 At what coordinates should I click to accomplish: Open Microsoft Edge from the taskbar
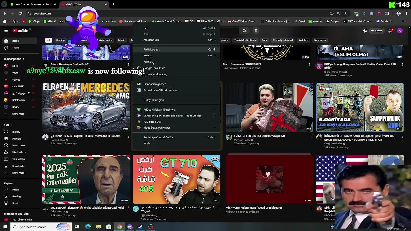click(x=88, y=227)
